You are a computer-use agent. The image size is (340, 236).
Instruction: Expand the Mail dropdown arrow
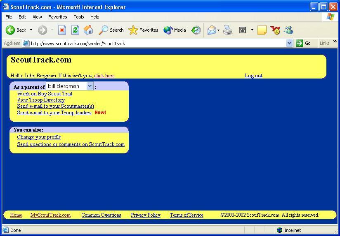pos(218,30)
